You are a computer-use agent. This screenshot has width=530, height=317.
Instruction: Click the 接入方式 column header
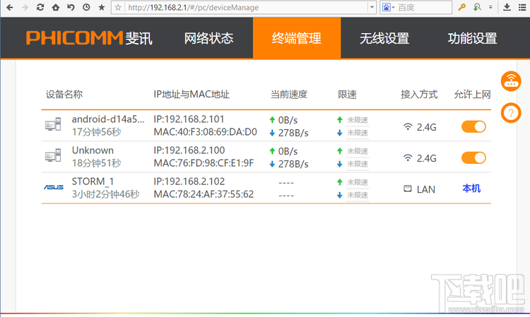point(419,94)
